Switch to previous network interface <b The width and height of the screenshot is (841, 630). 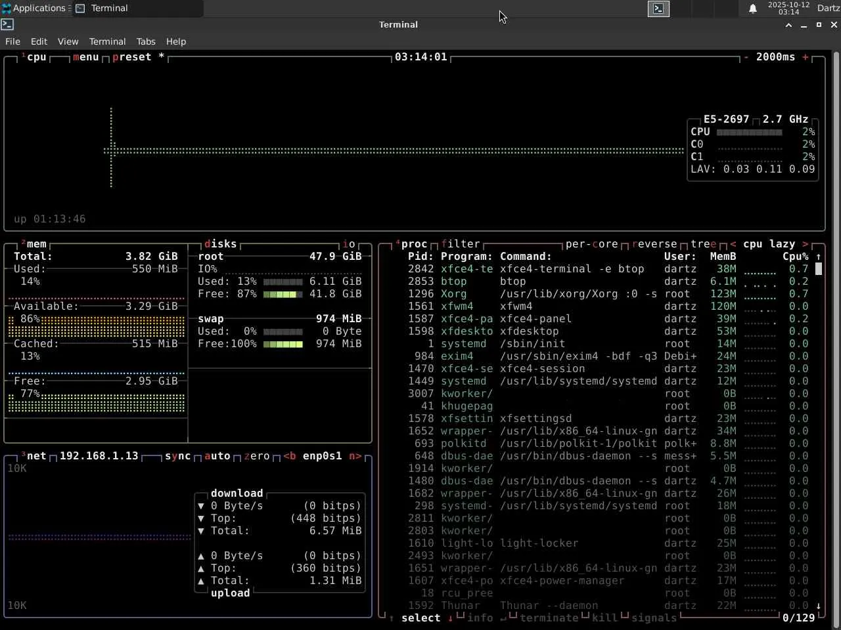(289, 456)
